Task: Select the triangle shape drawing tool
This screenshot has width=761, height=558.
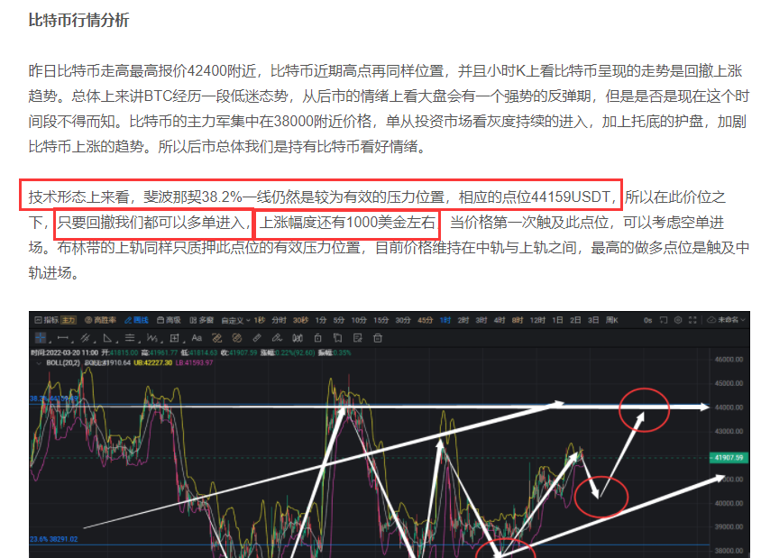Action: tap(107, 338)
